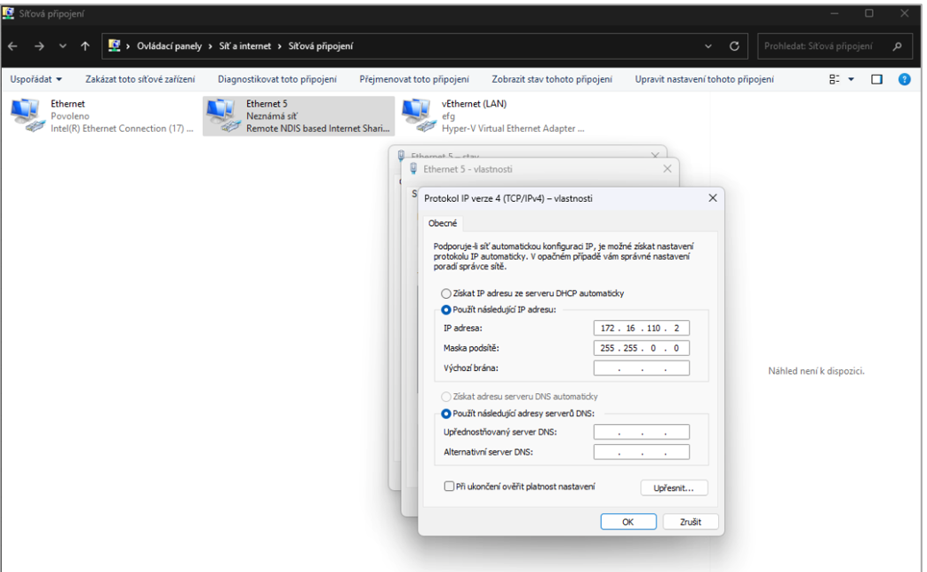Click the Forward navigation arrow

pyautogui.click(x=39, y=46)
